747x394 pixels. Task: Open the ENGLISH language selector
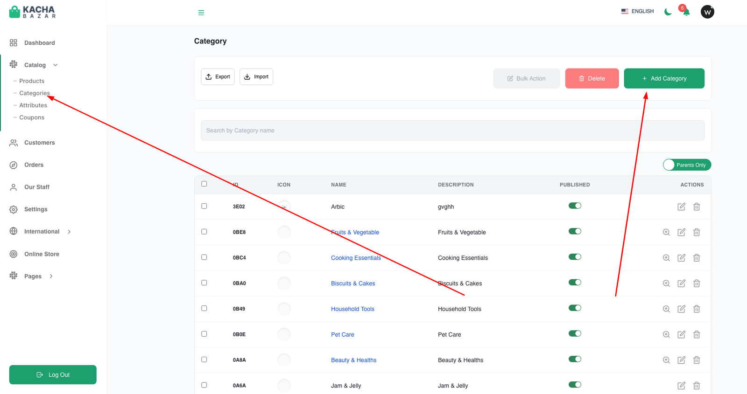(637, 11)
